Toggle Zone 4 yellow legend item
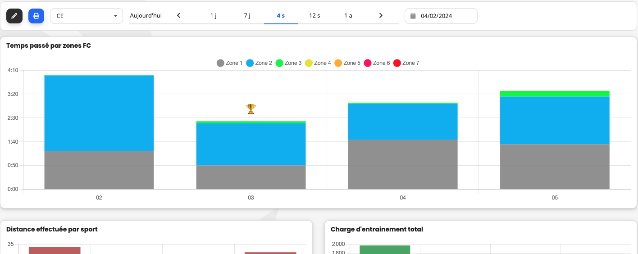This screenshot has height=254, width=638. tap(318, 63)
